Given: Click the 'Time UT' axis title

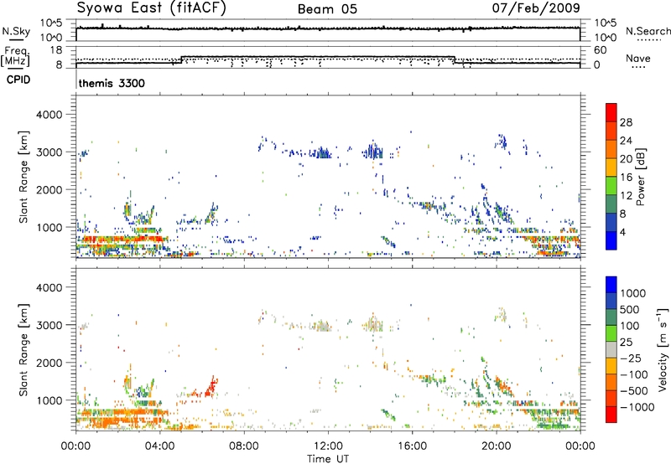Looking at the screenshot, I should 328,459.
